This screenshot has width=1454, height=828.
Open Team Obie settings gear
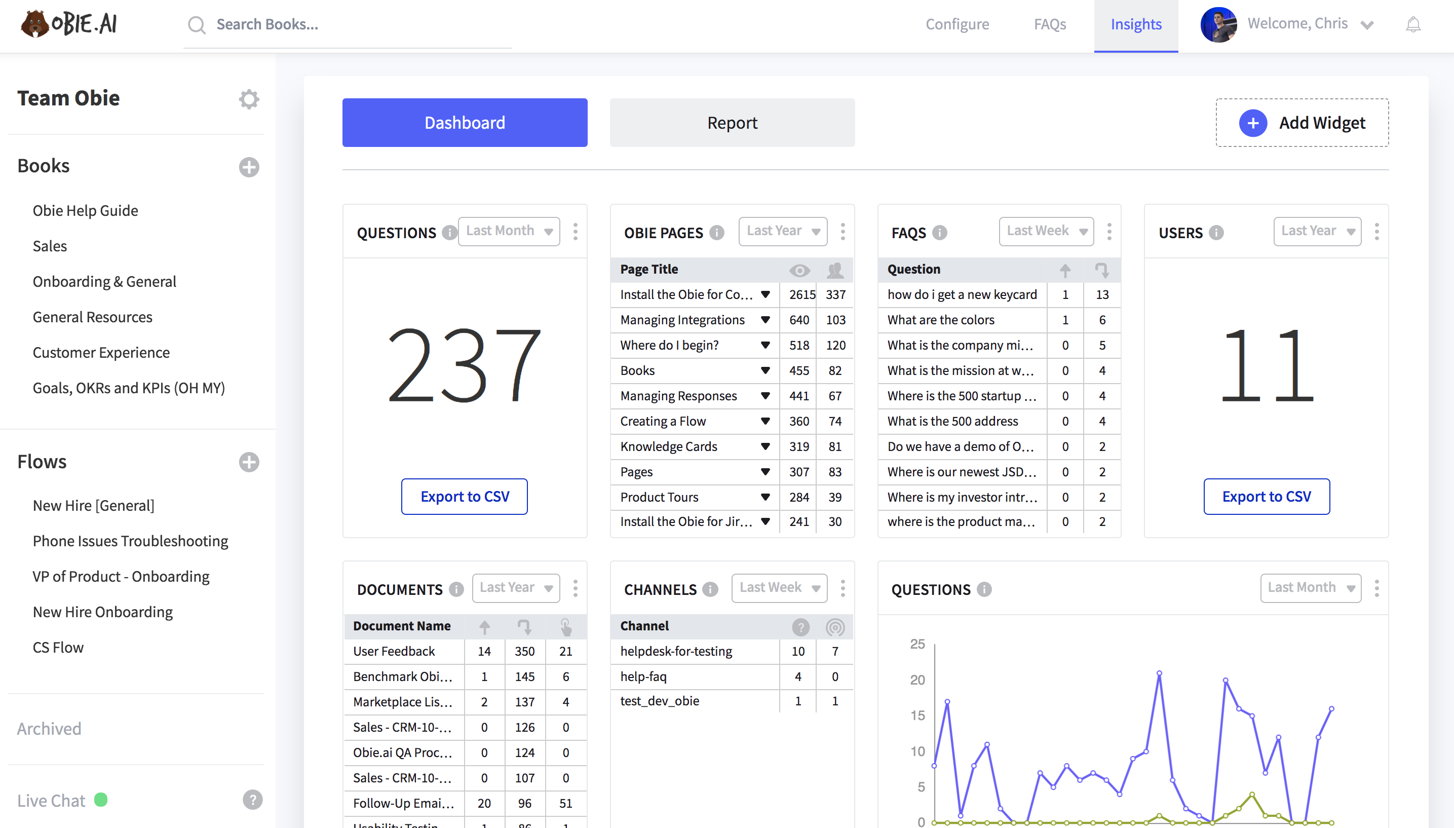coord(249,99)
